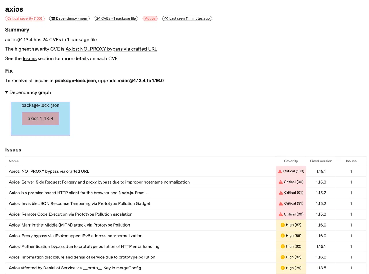
Task: Open the NO_PROXY bypass via crafted URL link
Action: click(x=111, y=49)
